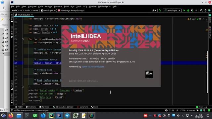Image resolution: width=212 pixels, height=119 pixels.
Task: Open the Tools menu
Action: click(79, 7)
